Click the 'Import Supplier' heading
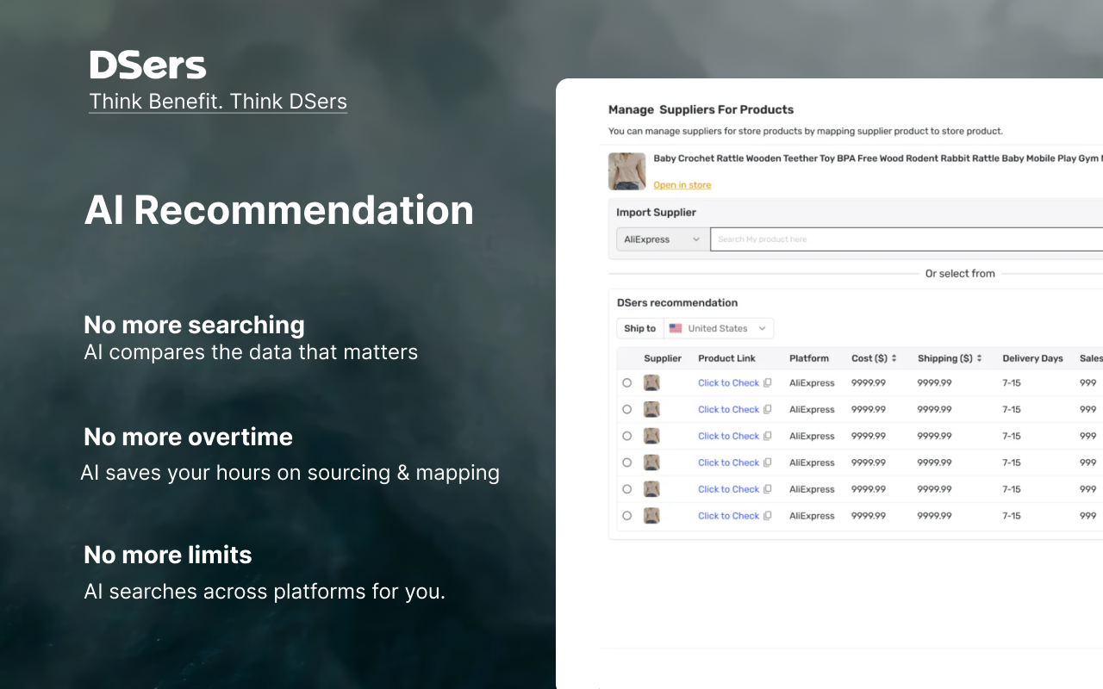1103x689 pixels. [656, 213]
